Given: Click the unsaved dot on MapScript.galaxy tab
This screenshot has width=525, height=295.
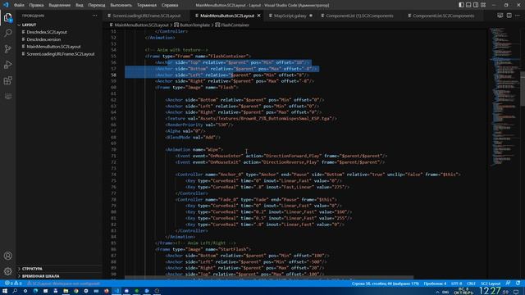Looking at the screenshot, I should point(311,16).
